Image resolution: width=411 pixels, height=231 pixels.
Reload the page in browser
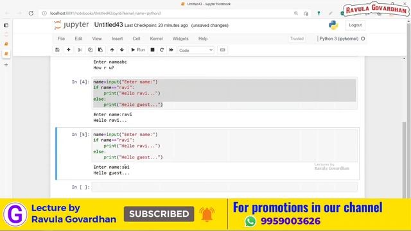[31, 13]
